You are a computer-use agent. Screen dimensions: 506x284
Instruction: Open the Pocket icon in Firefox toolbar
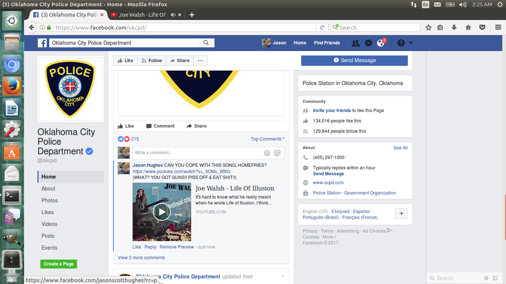pos(482,27)
